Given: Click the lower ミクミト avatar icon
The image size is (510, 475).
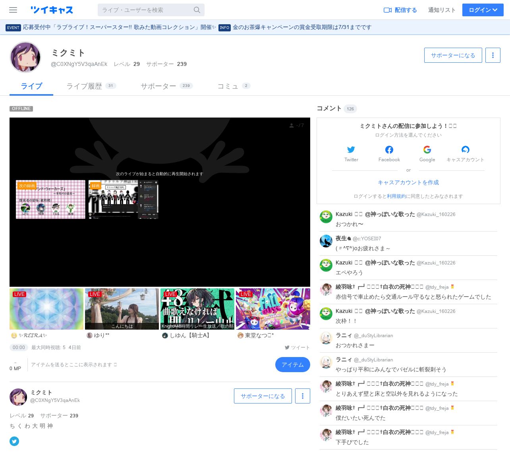Looking at the screenshot, I should click(18, 397).
